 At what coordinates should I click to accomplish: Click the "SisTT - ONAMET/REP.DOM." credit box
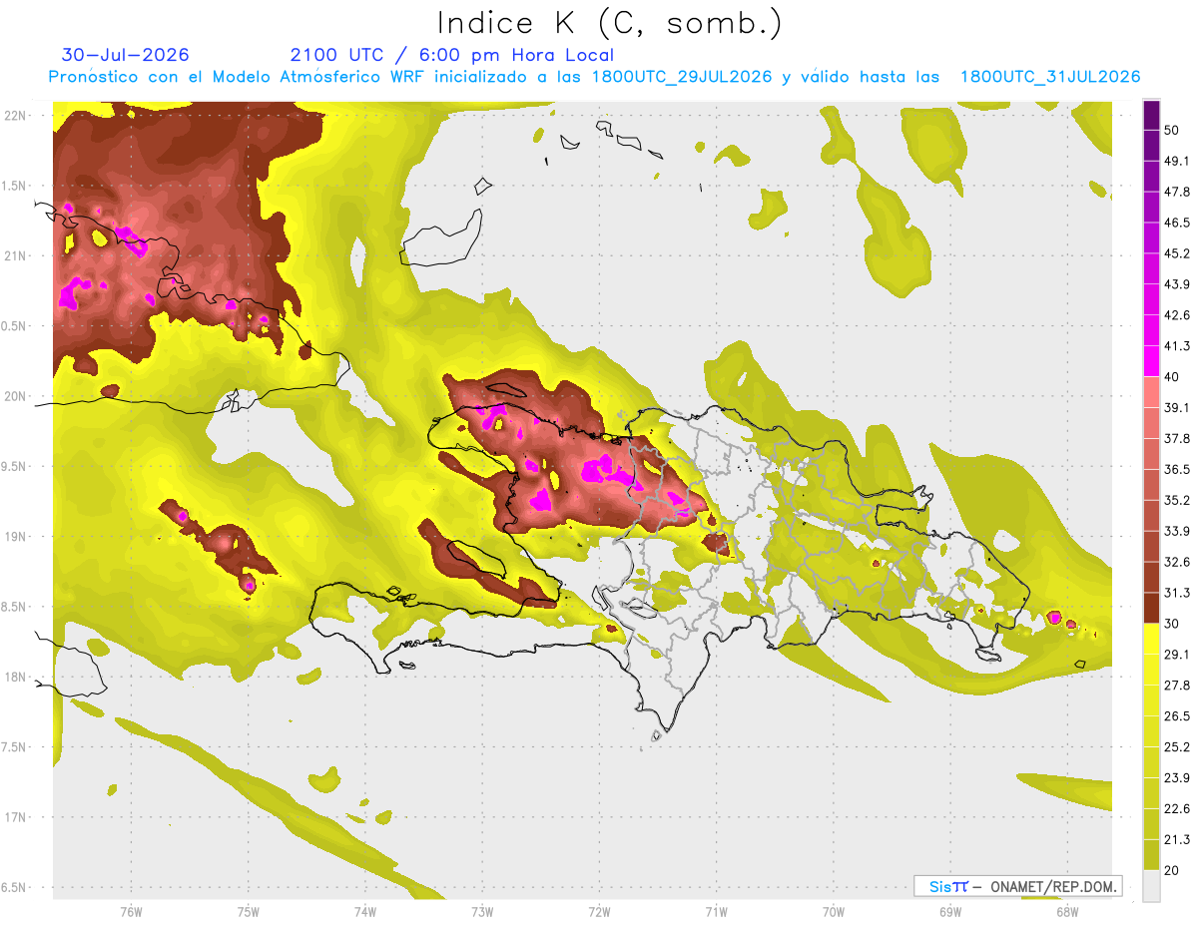(x=1018, y=886)
